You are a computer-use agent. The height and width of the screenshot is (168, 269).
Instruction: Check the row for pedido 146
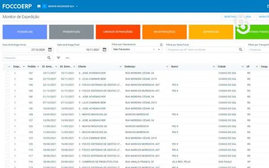[8, 79]
